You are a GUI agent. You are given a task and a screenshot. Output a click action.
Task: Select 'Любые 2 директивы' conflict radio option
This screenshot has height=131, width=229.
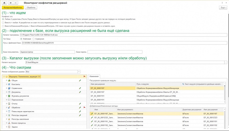(3, 19)
